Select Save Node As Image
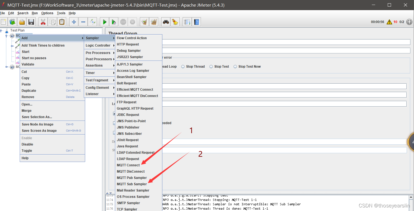 coord(52,124)
